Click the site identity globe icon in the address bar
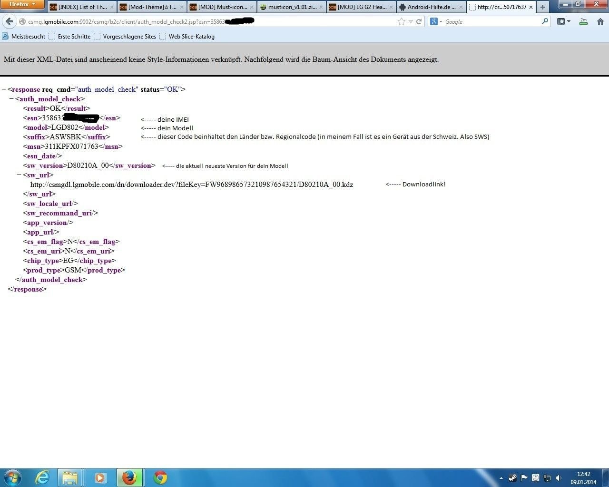 point(22,22)
